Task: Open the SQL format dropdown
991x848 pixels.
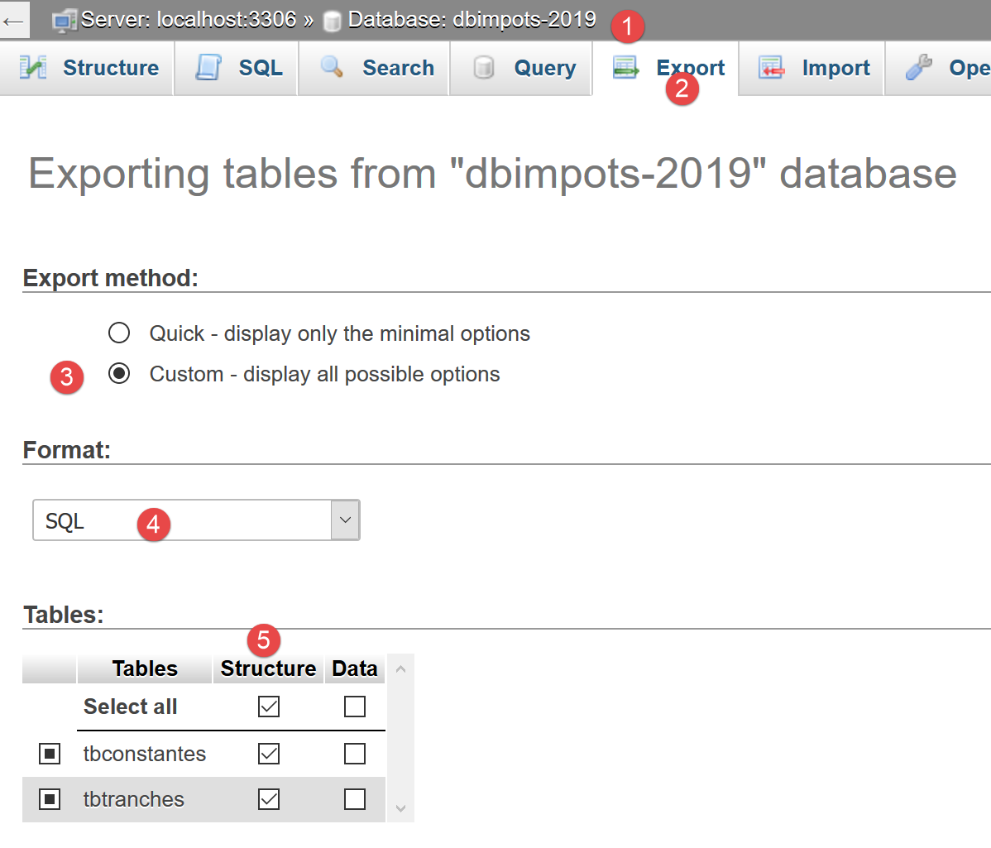Action: click(x=196, y=520)
